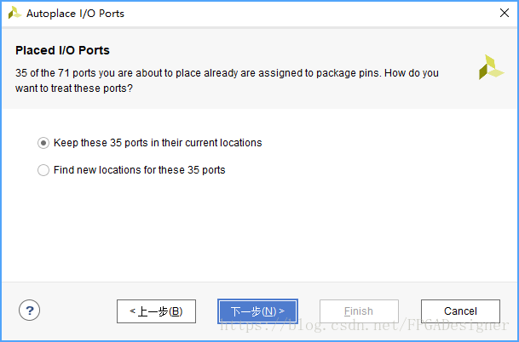Click the Xilinx logo in the header banner
This screenshot has height=342, width=519.
pos(491,67)
